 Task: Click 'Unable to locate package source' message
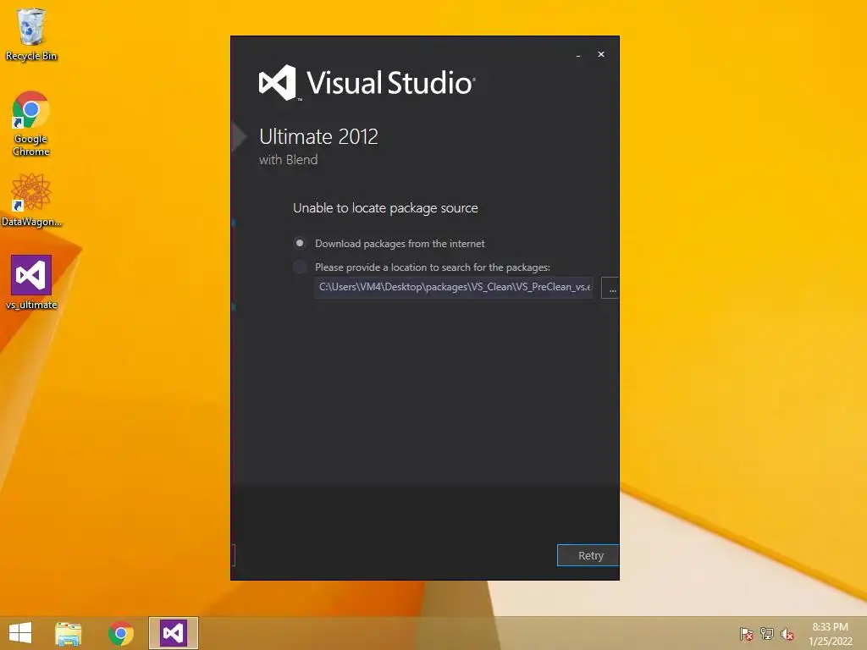click(385, 208)
